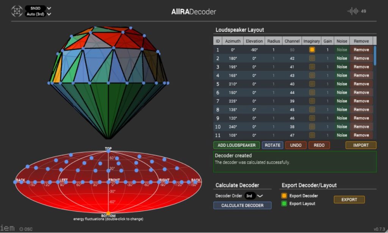Remove loudspeaker 4 from the layout
The image size is (388, 233).
(361, 75)
